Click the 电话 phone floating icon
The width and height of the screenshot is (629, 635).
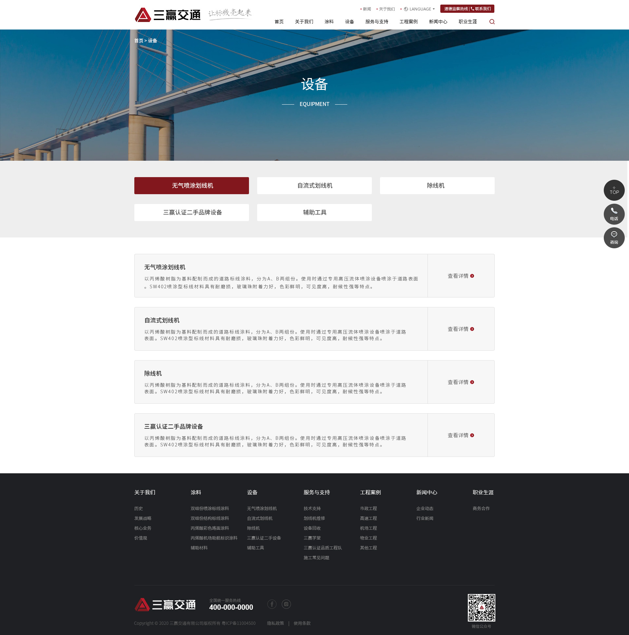click(x=614, y=214)
